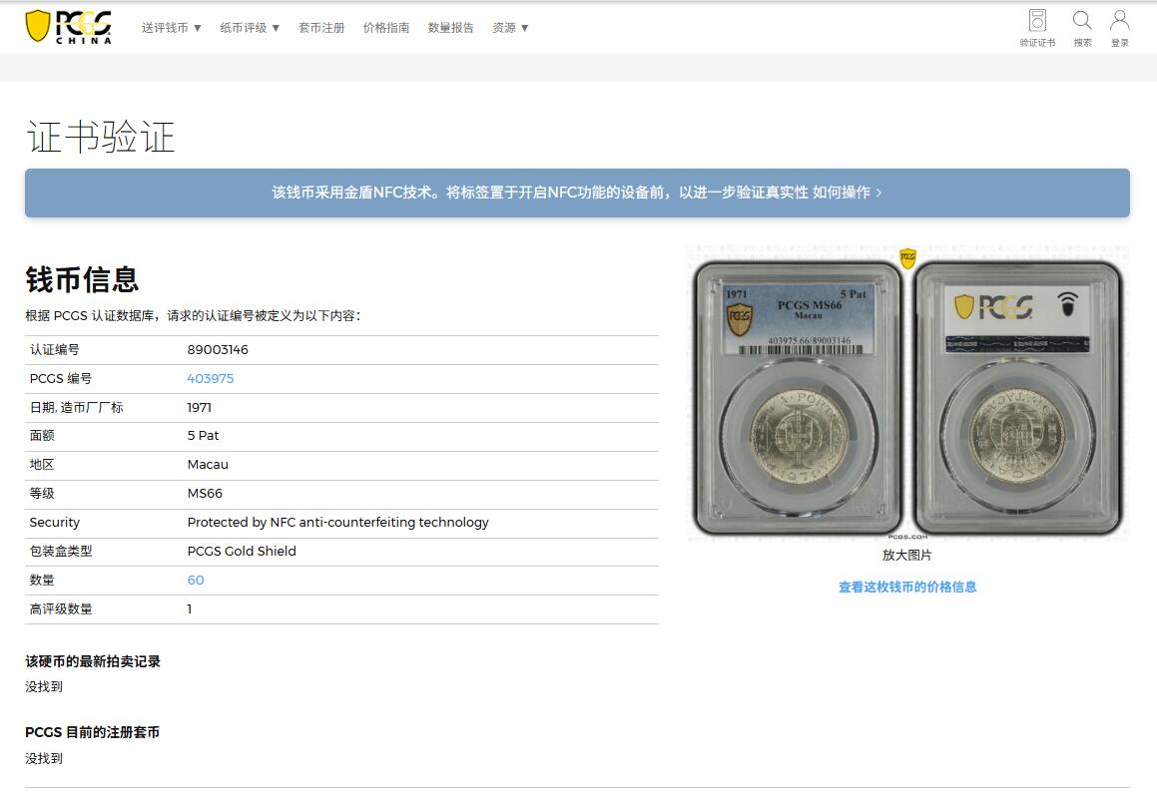Open the 价格指南 menu item
The width and height of the screenshot is (1157, 801).
(386, 28)
